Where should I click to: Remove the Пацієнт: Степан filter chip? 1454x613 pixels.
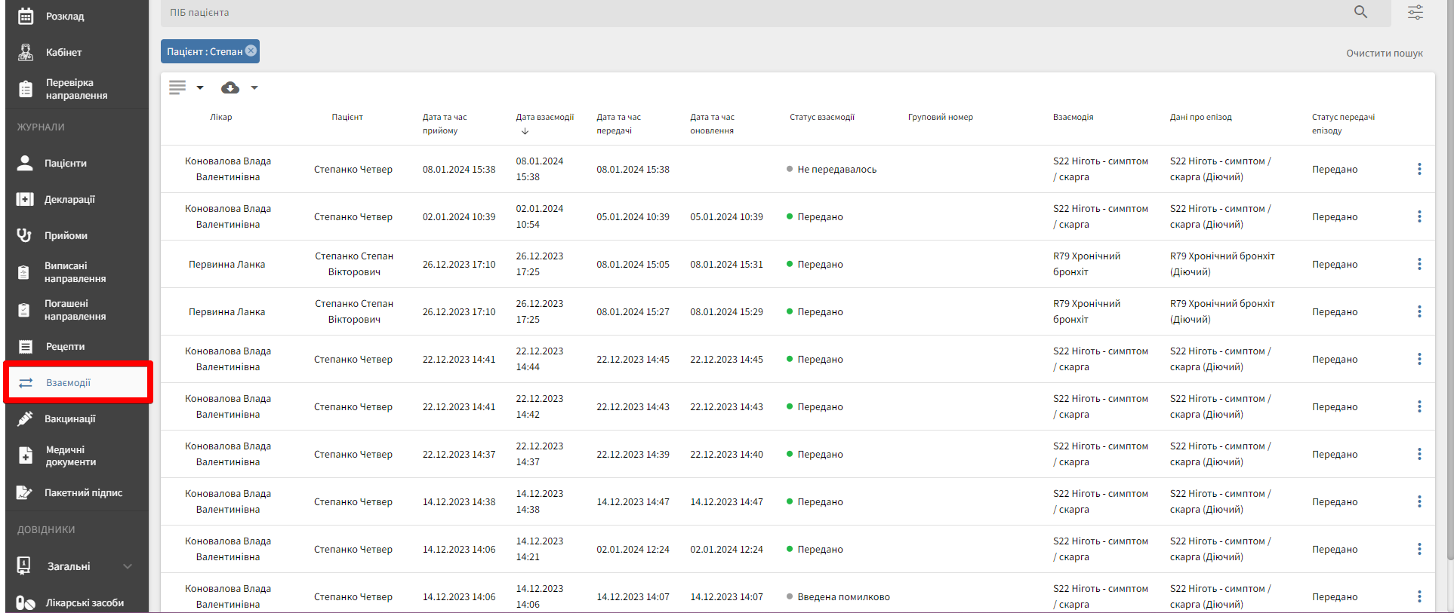251,51
